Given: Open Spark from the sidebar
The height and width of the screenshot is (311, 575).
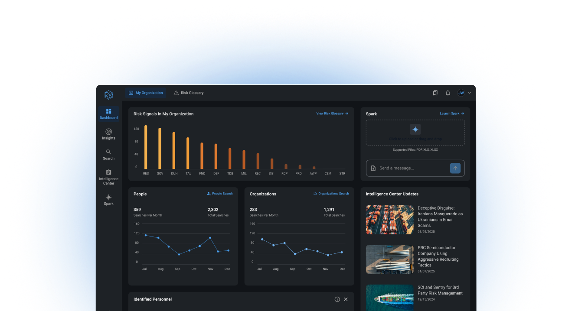Looking at the screenshot, I should [108, 198].
